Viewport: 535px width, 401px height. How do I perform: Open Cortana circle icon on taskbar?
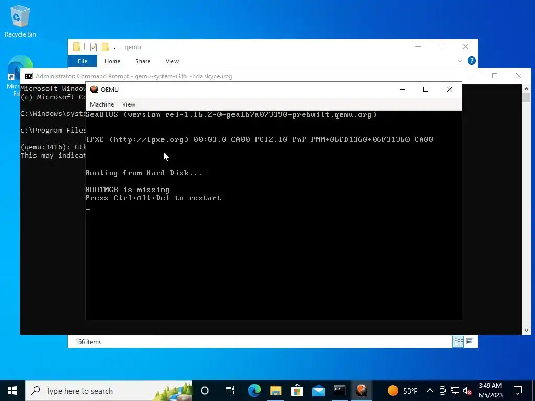tap(205, 391)
